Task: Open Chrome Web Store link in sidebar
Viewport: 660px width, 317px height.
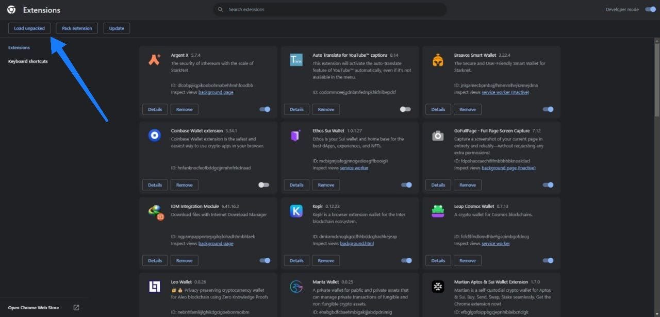Action: click(34, 308)
